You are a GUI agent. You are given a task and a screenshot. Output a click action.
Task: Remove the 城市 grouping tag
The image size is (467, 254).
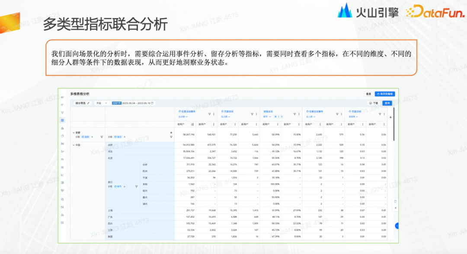(x=125, y=187)
